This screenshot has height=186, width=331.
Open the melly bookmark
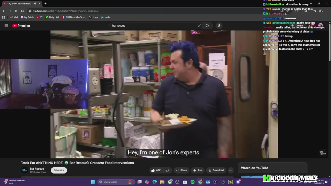point(106,17)
